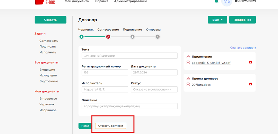
Task: Open the Справка menu item
Action: click(102, 2)
